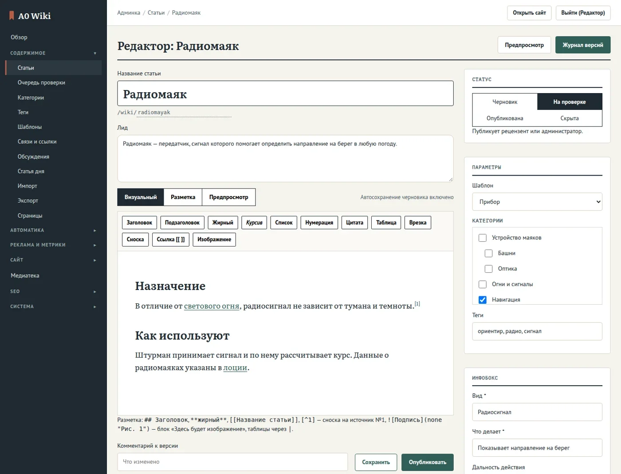The height and width of the screenshot is (474, 621).
Task: Open Журнал версий
Action: [x=583, y=45]
